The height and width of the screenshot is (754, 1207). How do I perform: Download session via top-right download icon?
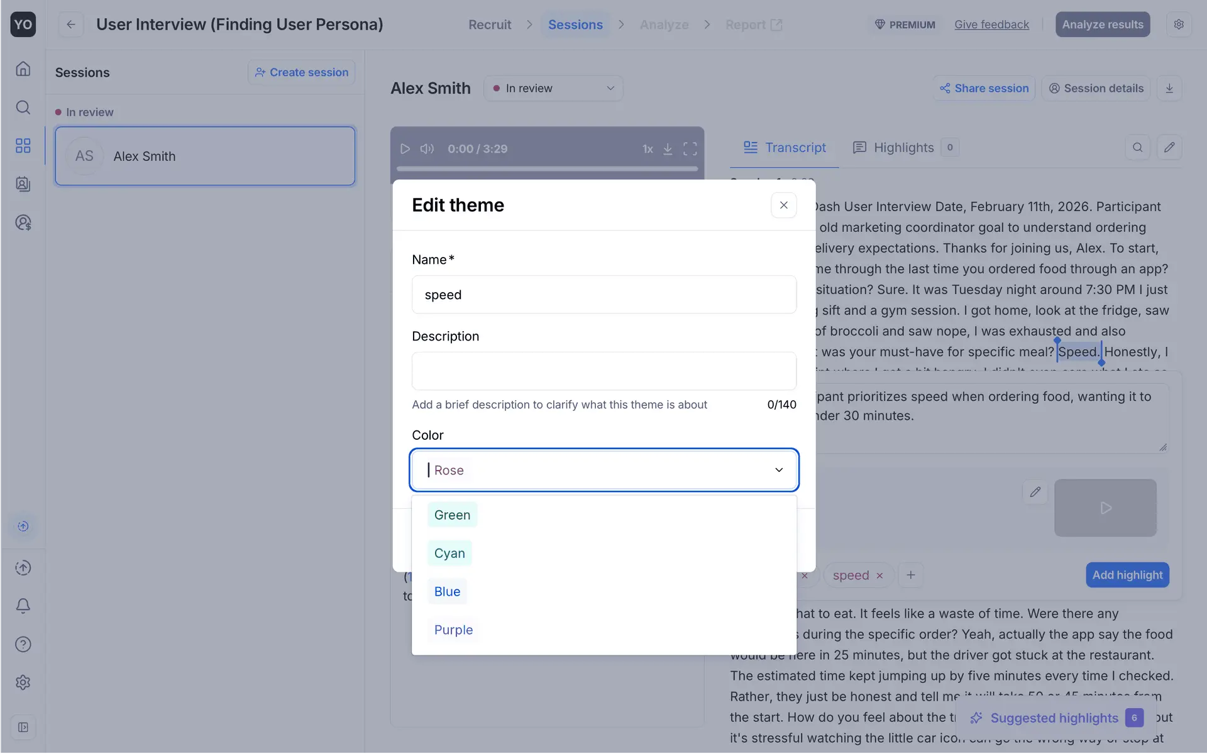(x=1169, y=89)
